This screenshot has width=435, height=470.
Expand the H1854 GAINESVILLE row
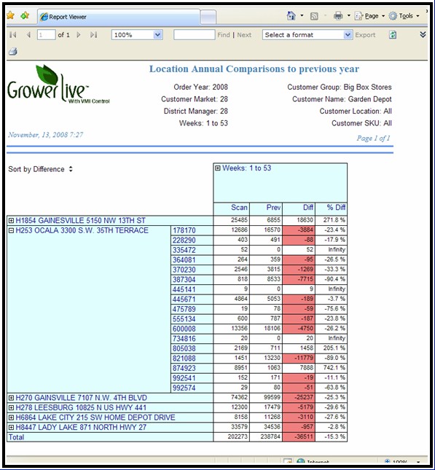pos(11,221)
